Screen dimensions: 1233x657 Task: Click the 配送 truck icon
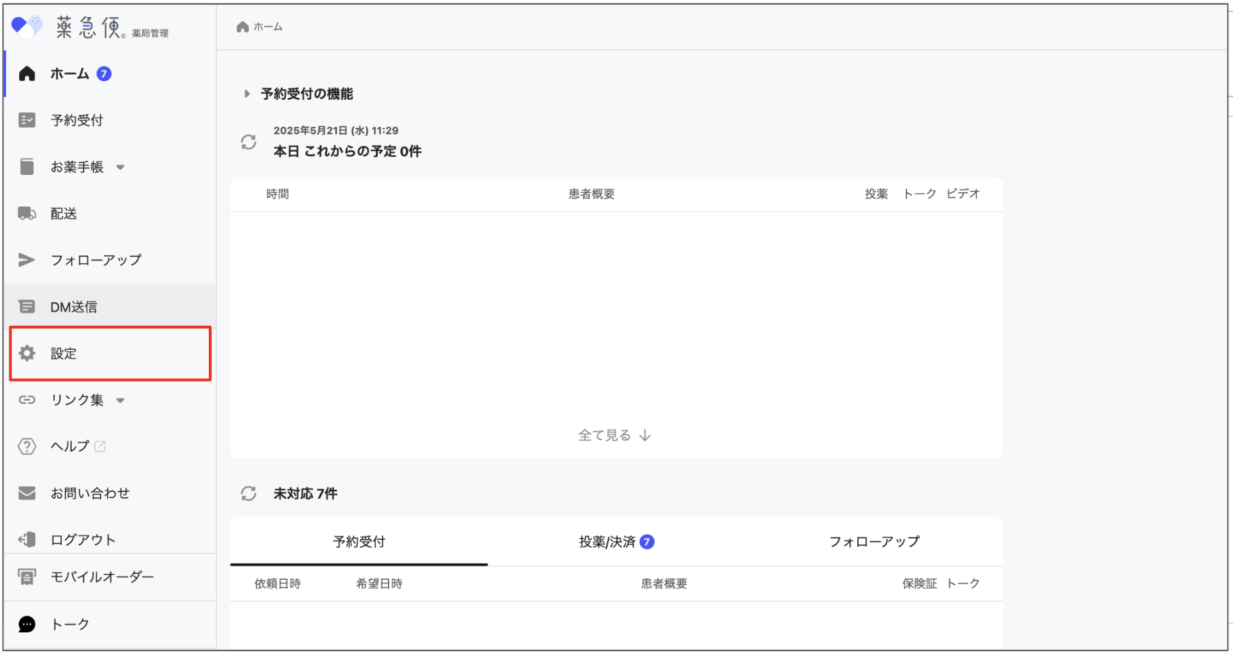pos(27,213)
